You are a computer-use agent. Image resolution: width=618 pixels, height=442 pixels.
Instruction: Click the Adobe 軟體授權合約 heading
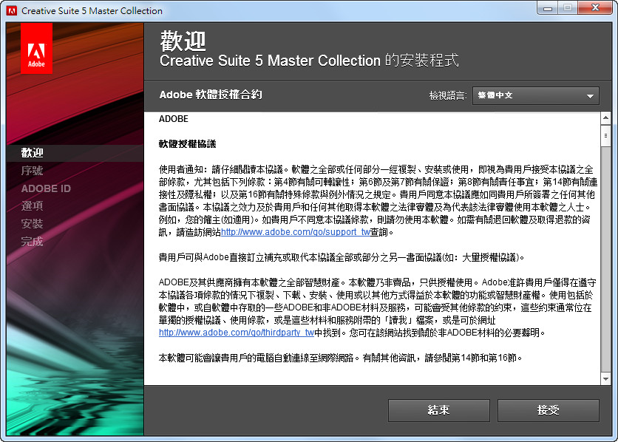click(x=211, y=95)
